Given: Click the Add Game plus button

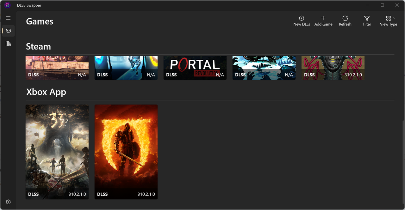Looking at the screenshot, I should [x=323, y=21].
